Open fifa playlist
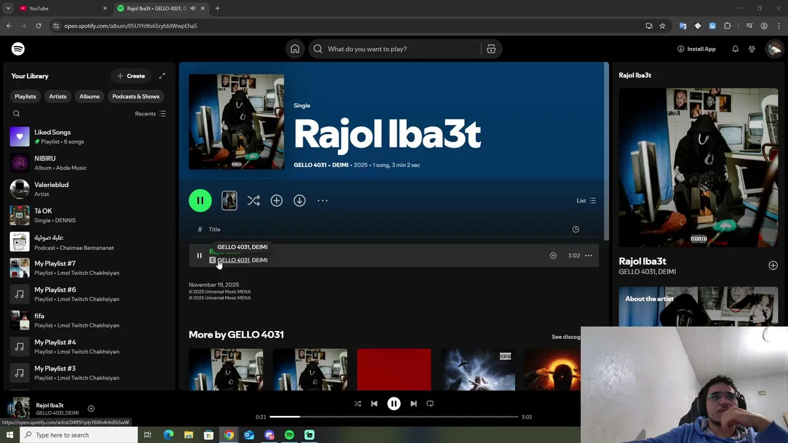This screenshot has height=443, width=788. [89, 321]
